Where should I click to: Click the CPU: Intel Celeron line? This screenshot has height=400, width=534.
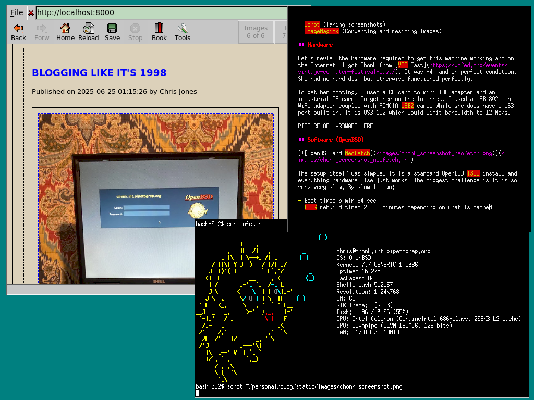click(x=429, y=319)
